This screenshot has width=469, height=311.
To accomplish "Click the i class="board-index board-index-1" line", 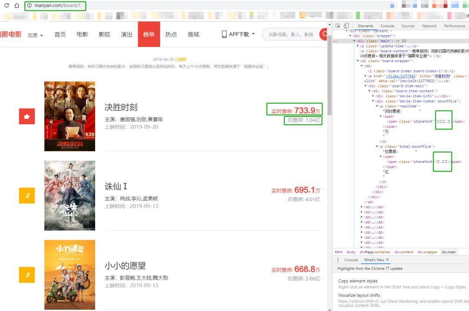I will click(411, 71).
